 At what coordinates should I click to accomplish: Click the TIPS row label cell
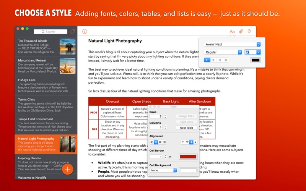(x=94, y=129)
